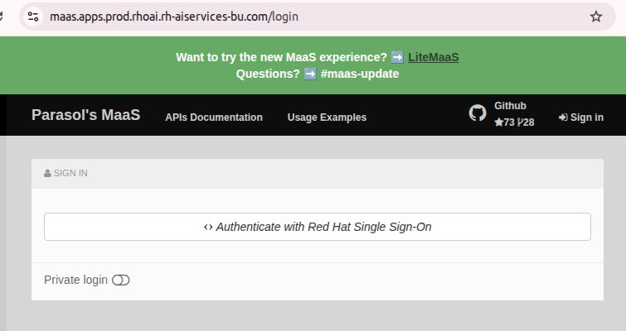Click the Github stars and forks count

[514, 122]
